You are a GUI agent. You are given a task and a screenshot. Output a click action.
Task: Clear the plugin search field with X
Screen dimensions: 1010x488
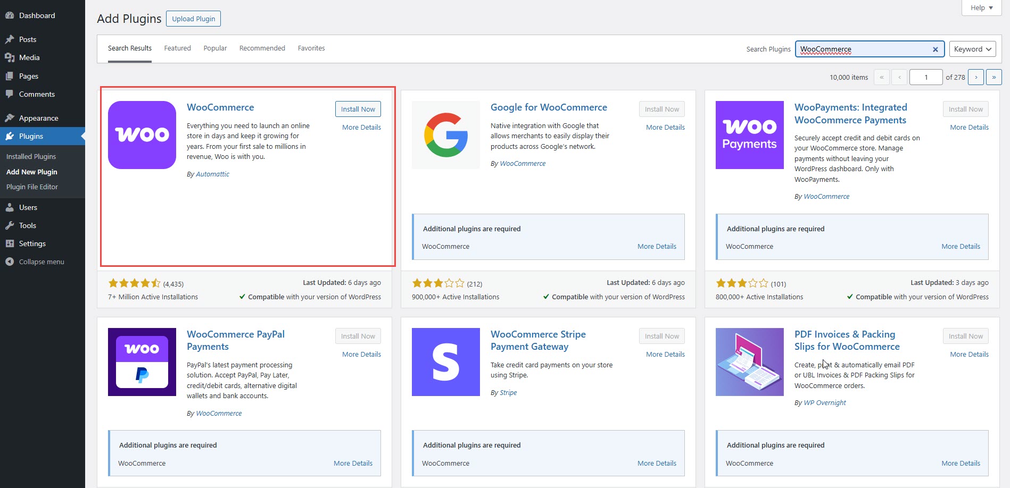pyautogui.click(x=935, y=49)
